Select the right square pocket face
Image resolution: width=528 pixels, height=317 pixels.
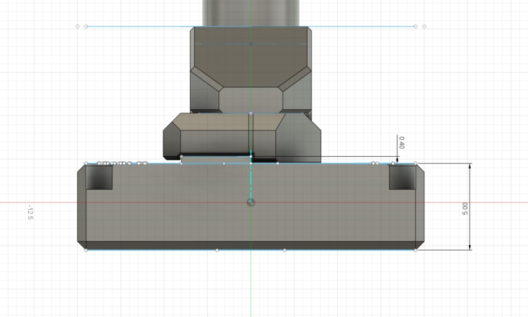(402, 177)
